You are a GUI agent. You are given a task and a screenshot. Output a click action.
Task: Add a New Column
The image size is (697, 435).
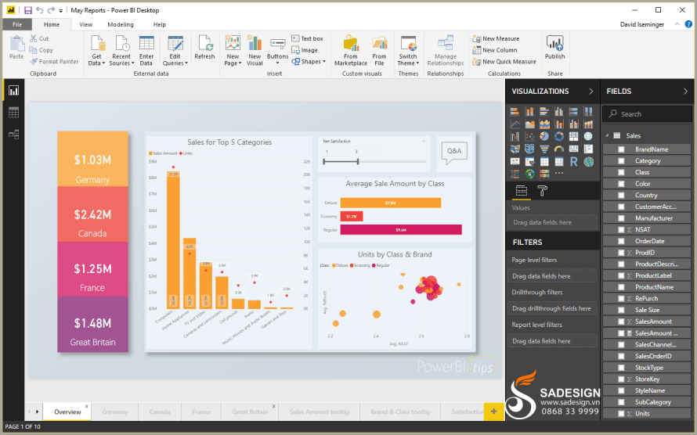point(495,50)
